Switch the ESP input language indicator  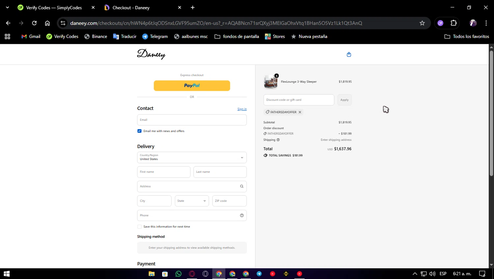point(443,274)
